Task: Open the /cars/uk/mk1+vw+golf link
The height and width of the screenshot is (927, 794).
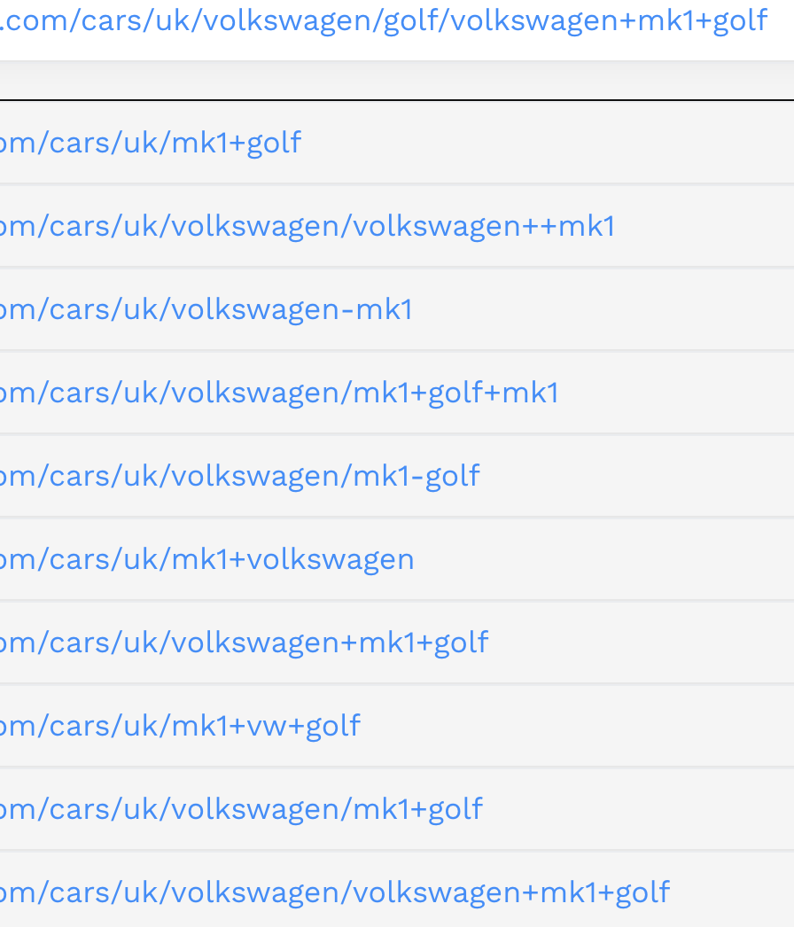Action: click(x=180, y=726)
